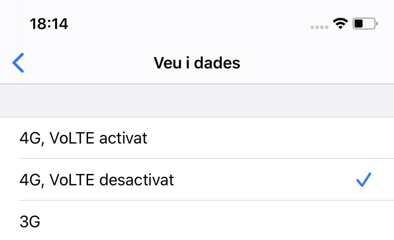Tap the cellular signal dots
Screen dimensions: 394x240
tap(320, 27)
